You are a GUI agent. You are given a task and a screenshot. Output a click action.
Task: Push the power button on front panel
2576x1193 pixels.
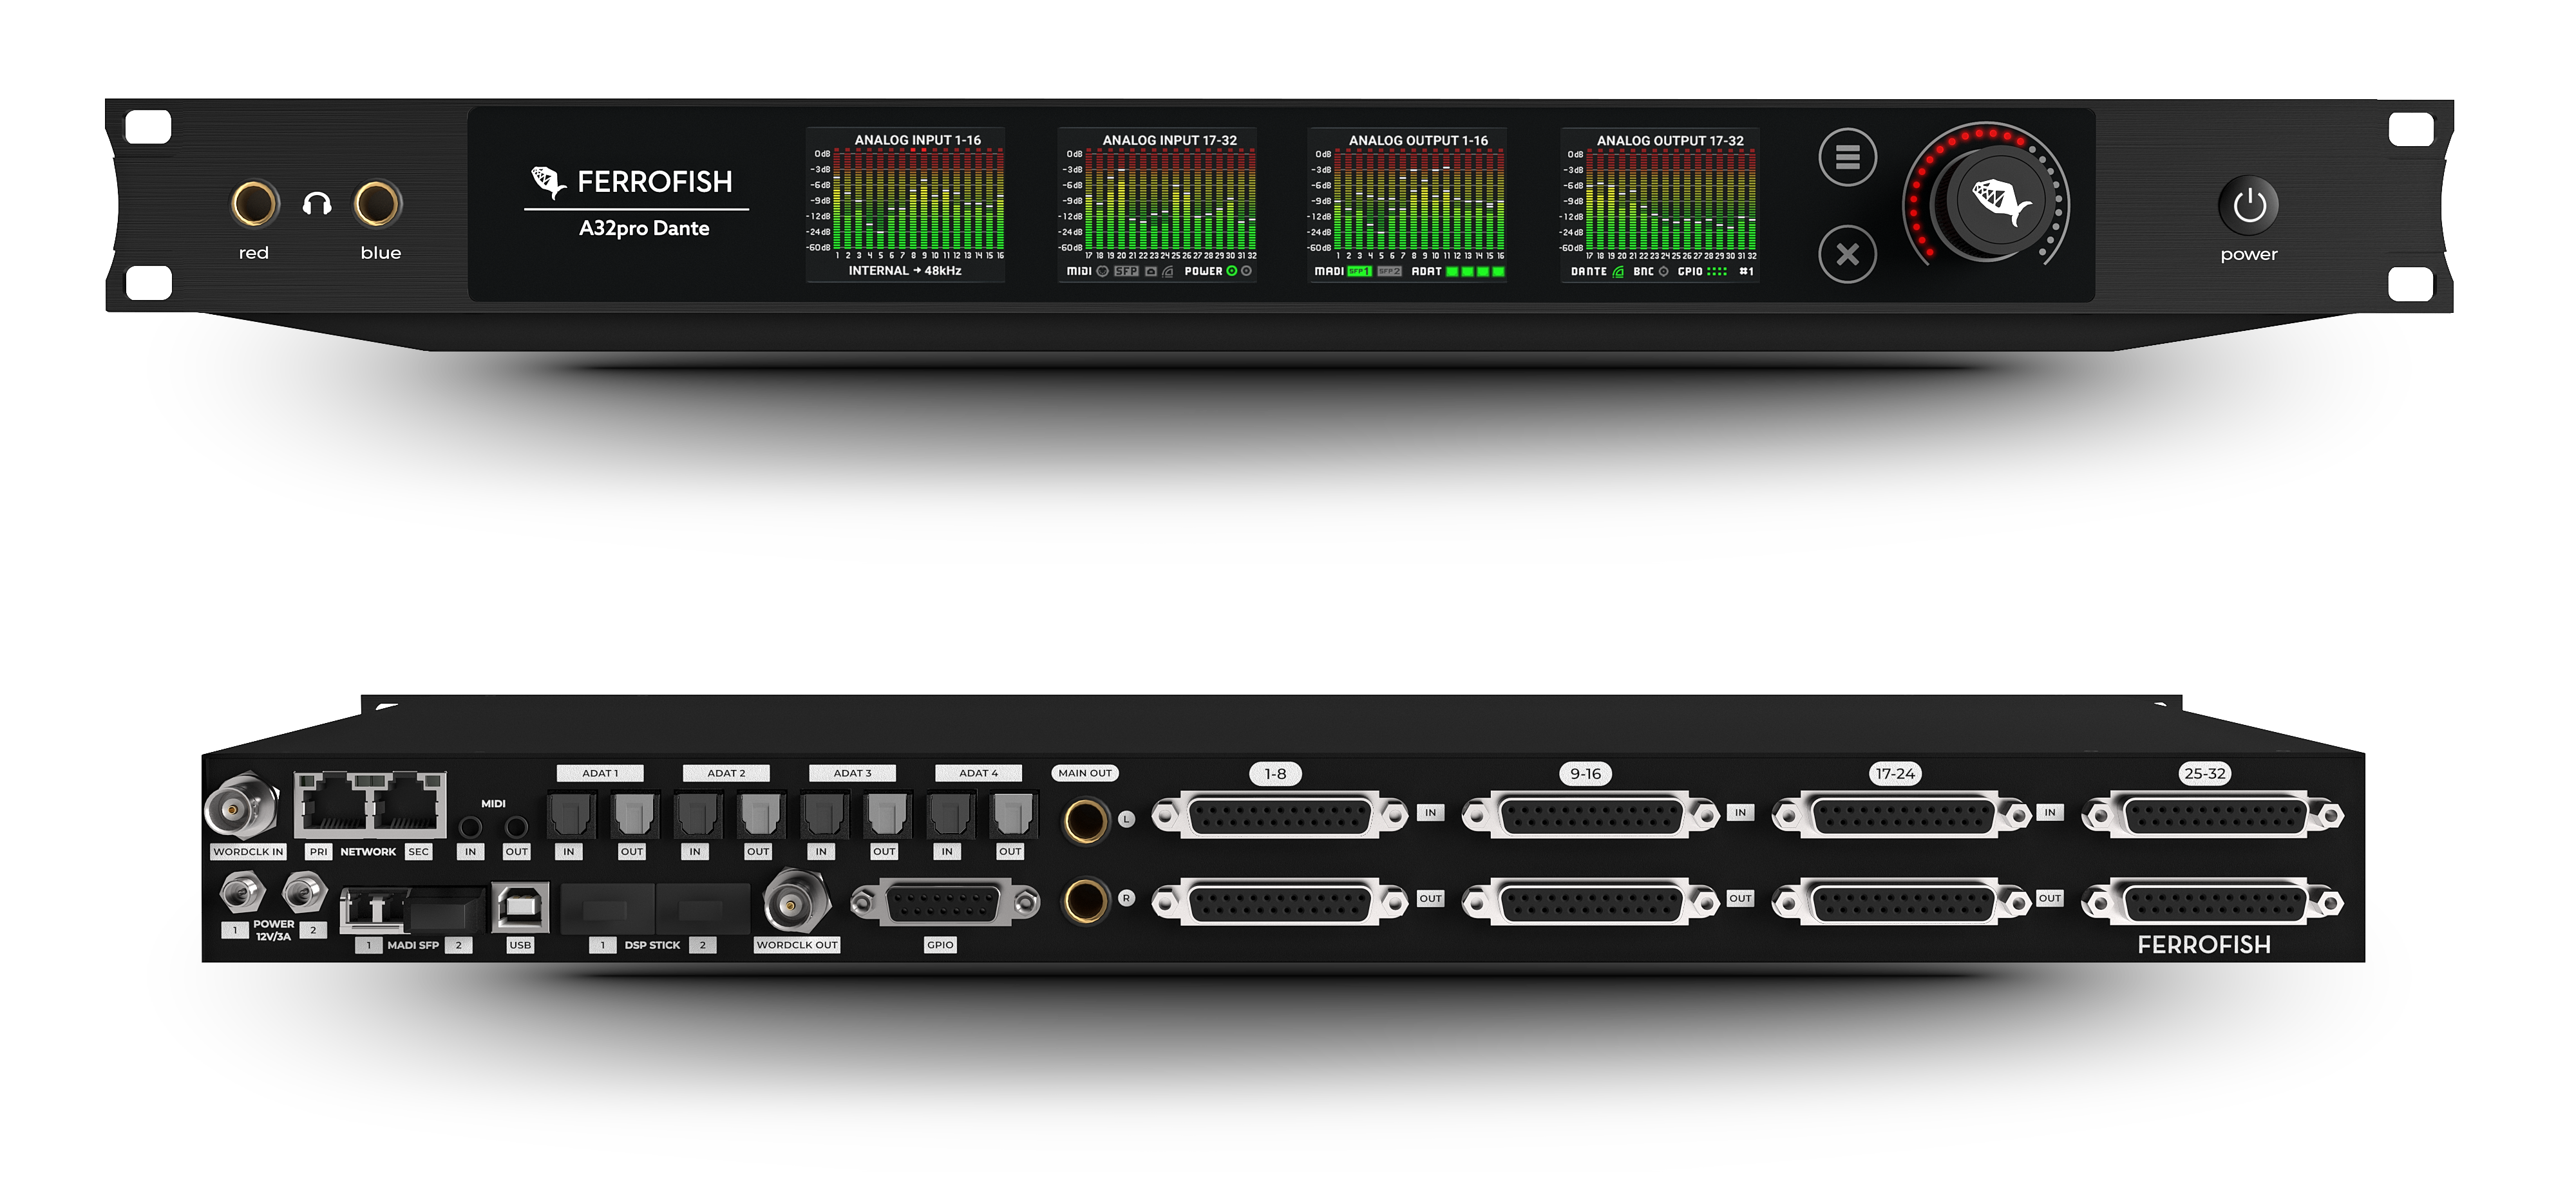[2249, 206]
